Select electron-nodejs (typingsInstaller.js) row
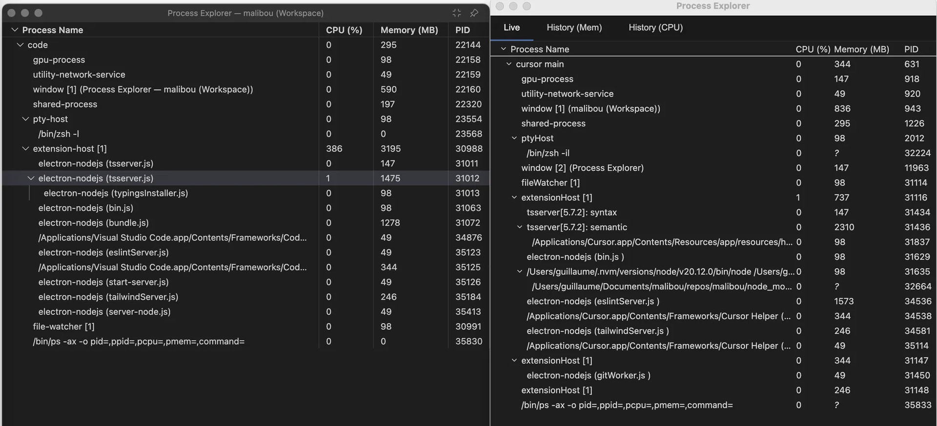The image size is (937, 426). pyautogui.click(x=246, y=193)
